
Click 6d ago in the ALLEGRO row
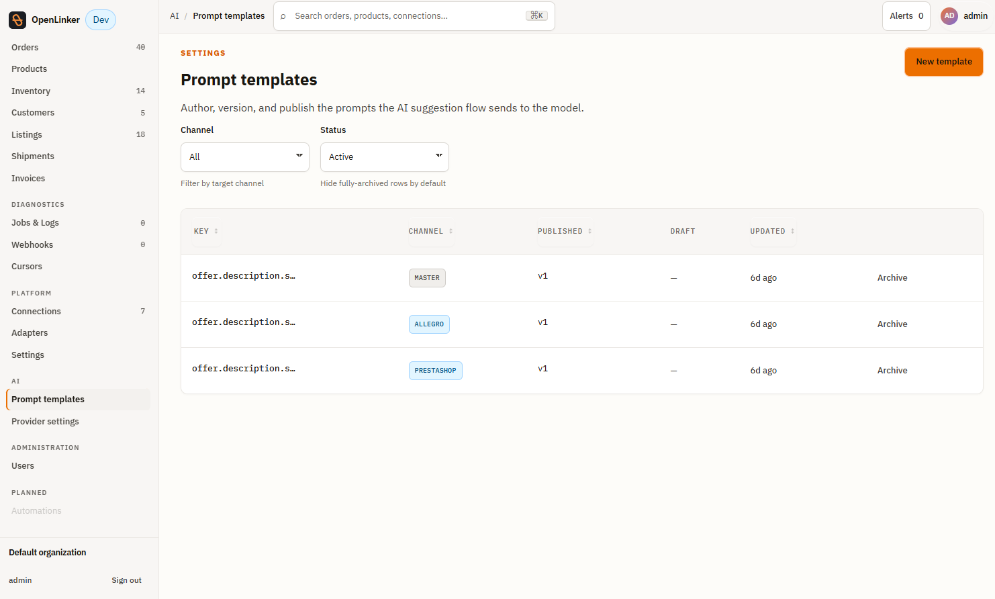[x=763, y=324]
